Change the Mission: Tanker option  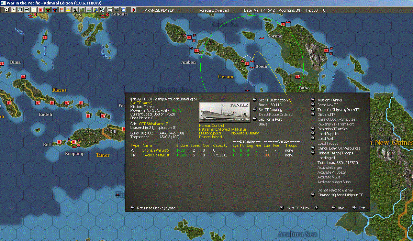(x=330, y=100)
